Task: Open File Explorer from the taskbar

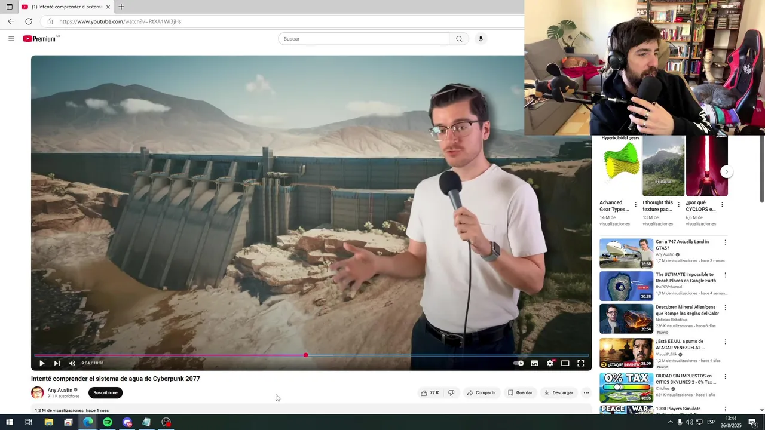Action: click(49, 422)
